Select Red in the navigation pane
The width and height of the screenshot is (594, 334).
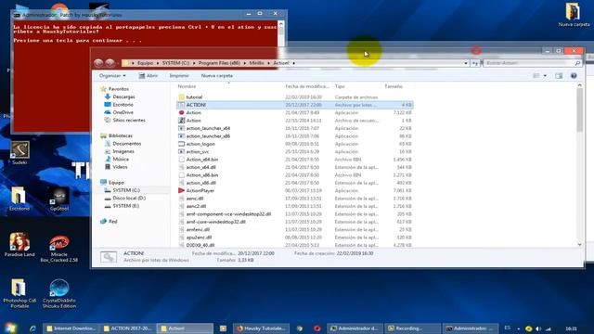click(x=112, y=221)
